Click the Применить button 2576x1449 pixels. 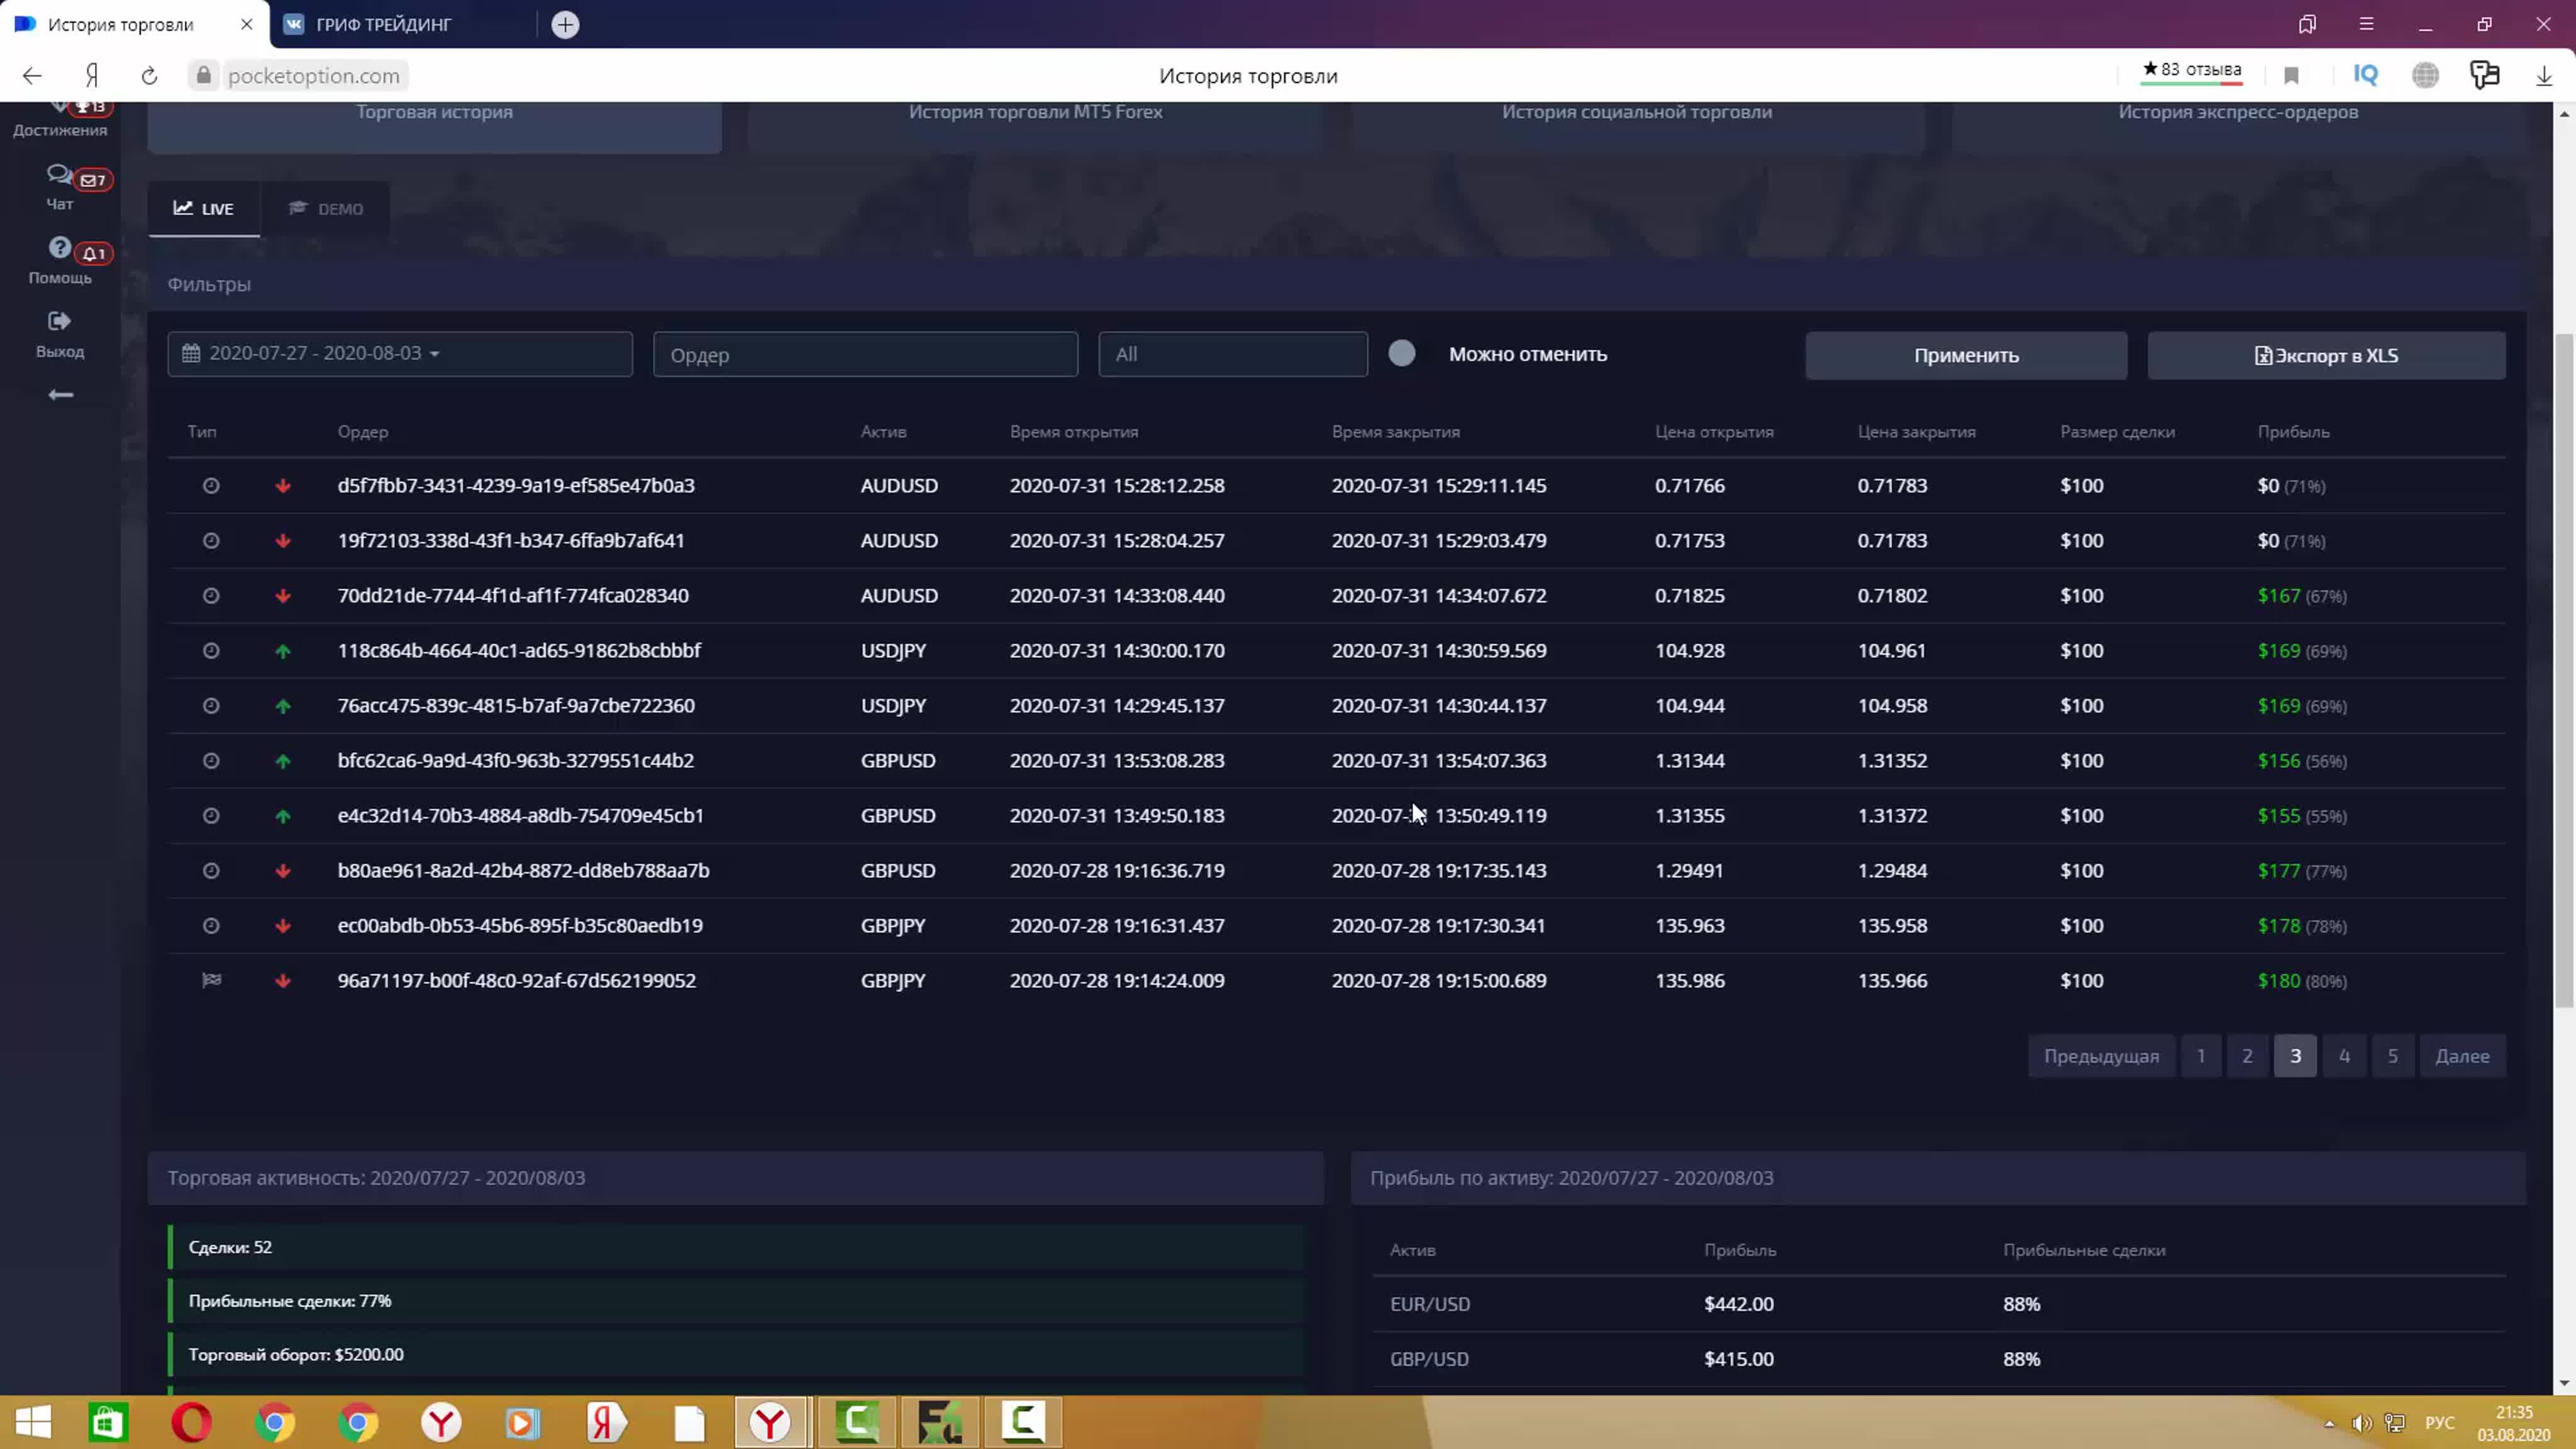coord(1966,356)
